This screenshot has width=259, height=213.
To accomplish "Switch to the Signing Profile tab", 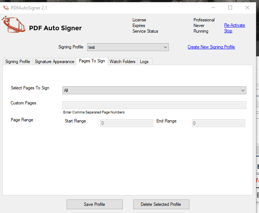I will (18, 62).
